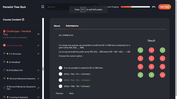
Task: Jump to question 2 result circle
Action: tap(151, 50)
